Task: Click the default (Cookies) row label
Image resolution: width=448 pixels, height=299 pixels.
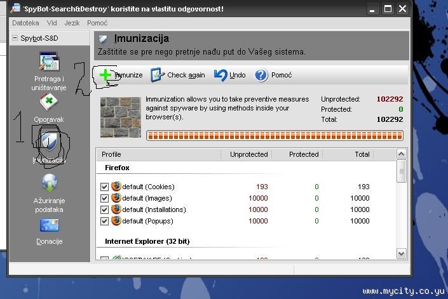Action: click(148, 187)
